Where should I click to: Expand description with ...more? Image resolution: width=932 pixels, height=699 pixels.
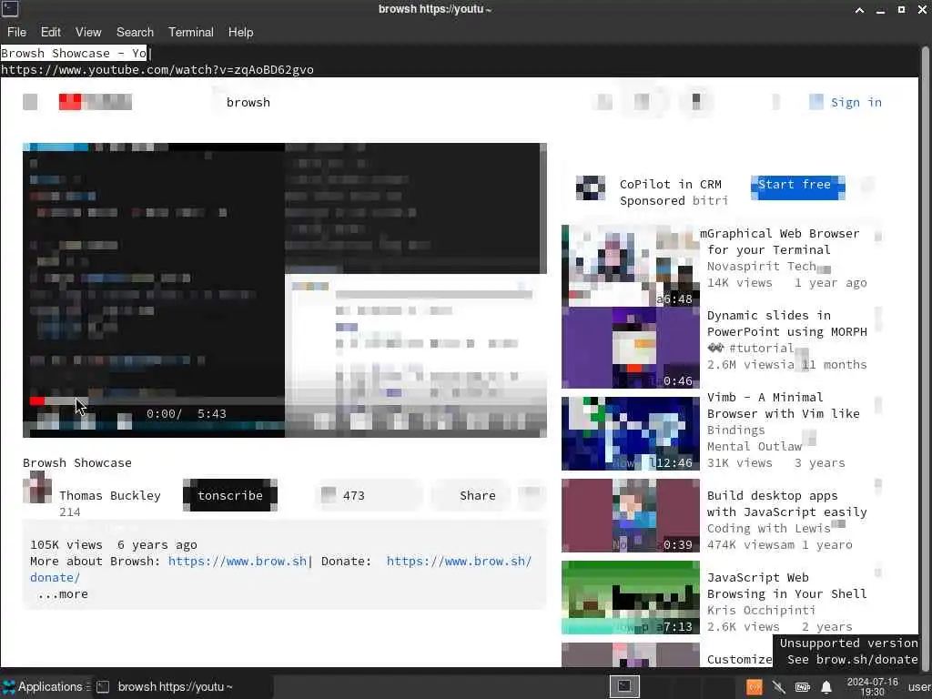pyautogui.click(x=63, y=593)
